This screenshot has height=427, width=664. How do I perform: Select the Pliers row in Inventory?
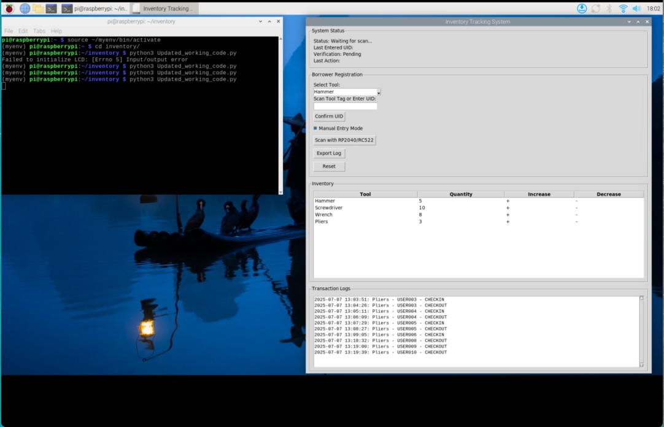479,221
